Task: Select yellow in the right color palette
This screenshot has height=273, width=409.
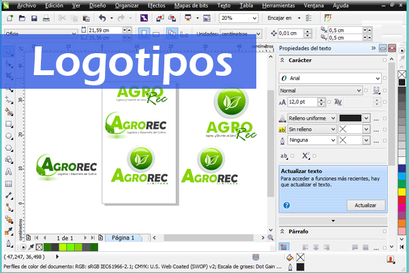Action: tap(402, 192)
